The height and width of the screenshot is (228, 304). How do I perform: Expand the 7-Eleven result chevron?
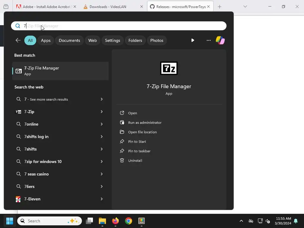(x=102, y=199)
